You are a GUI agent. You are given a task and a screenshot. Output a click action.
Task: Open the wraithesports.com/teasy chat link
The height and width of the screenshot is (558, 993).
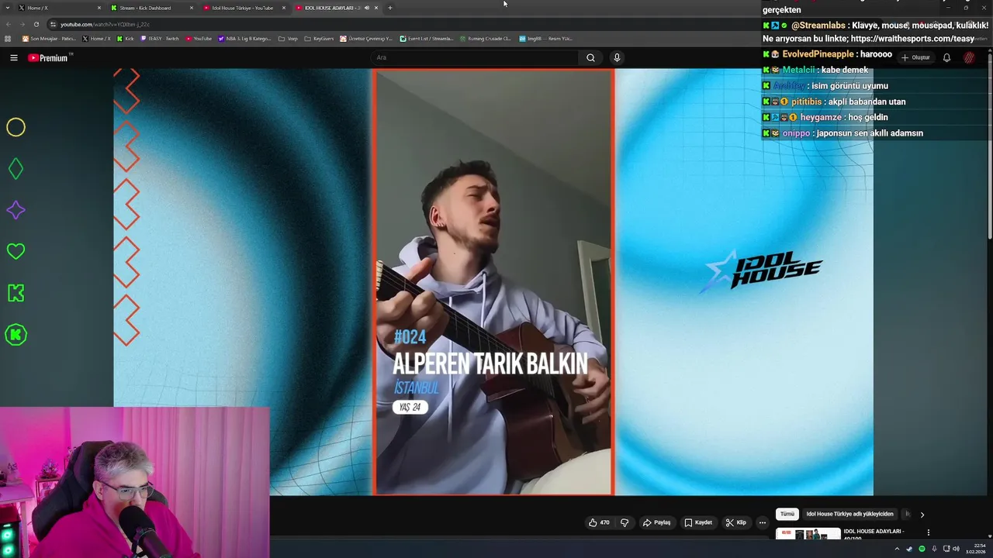tap(912, 39)
